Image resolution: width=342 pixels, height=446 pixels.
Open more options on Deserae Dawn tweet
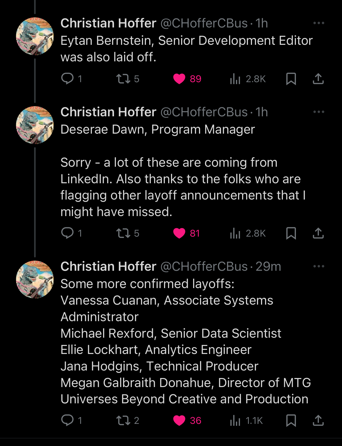click(x=319, y=112)
